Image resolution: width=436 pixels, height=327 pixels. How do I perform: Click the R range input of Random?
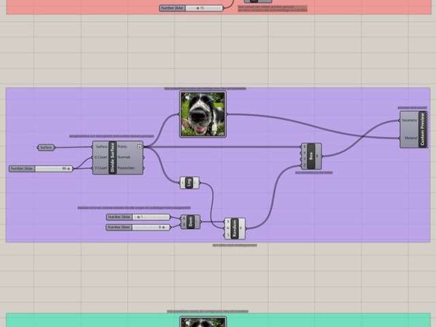coord(228,221)
